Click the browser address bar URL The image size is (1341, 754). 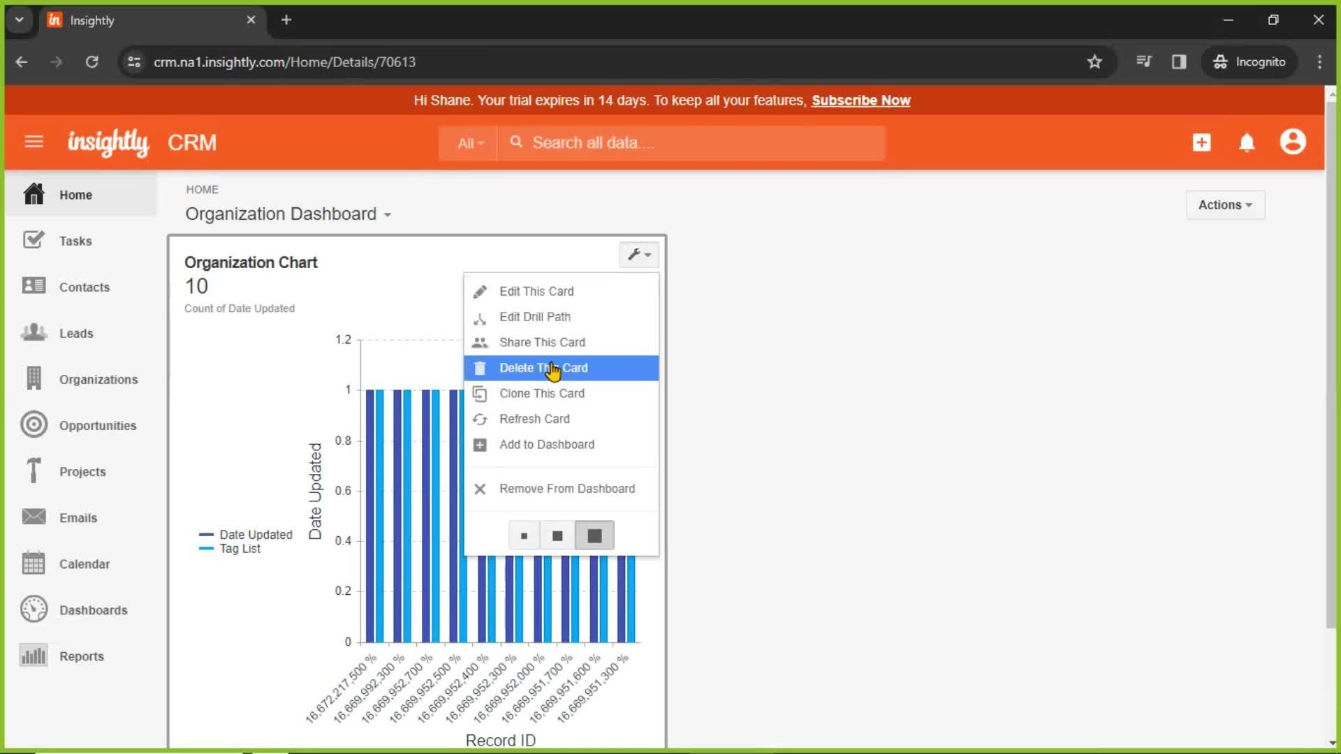click(284, 61)
